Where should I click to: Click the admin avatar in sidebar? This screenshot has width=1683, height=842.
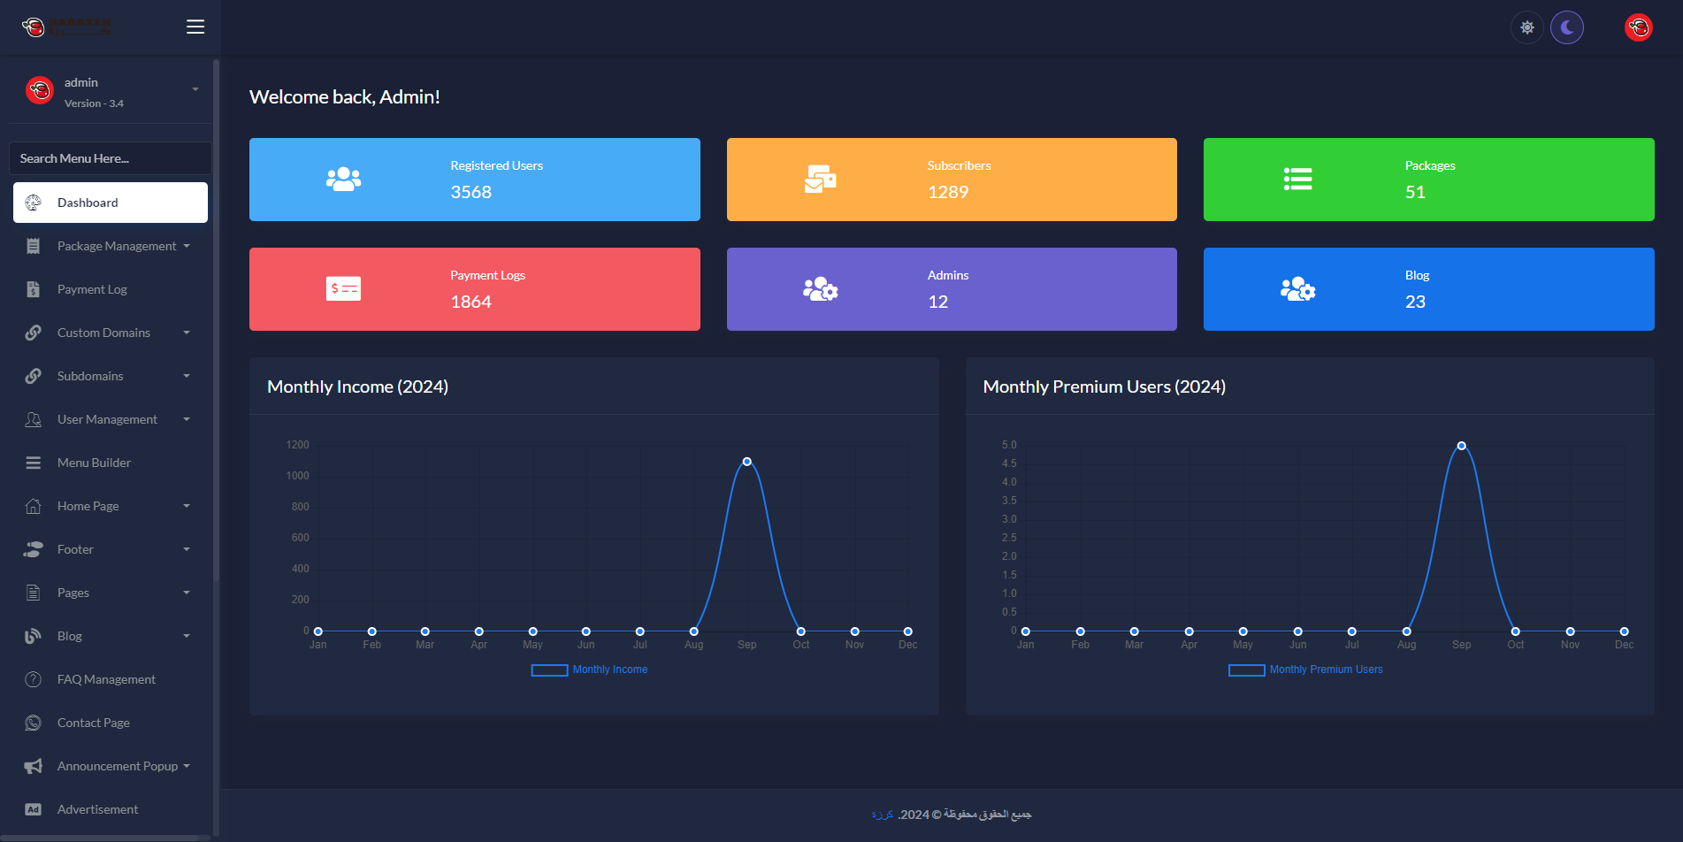(40, 90)
